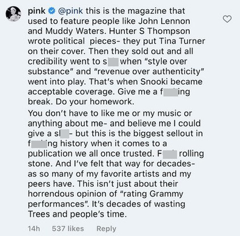Click the 14h timestamp
The width and height of the screenshot is (240, 236).
34,229
